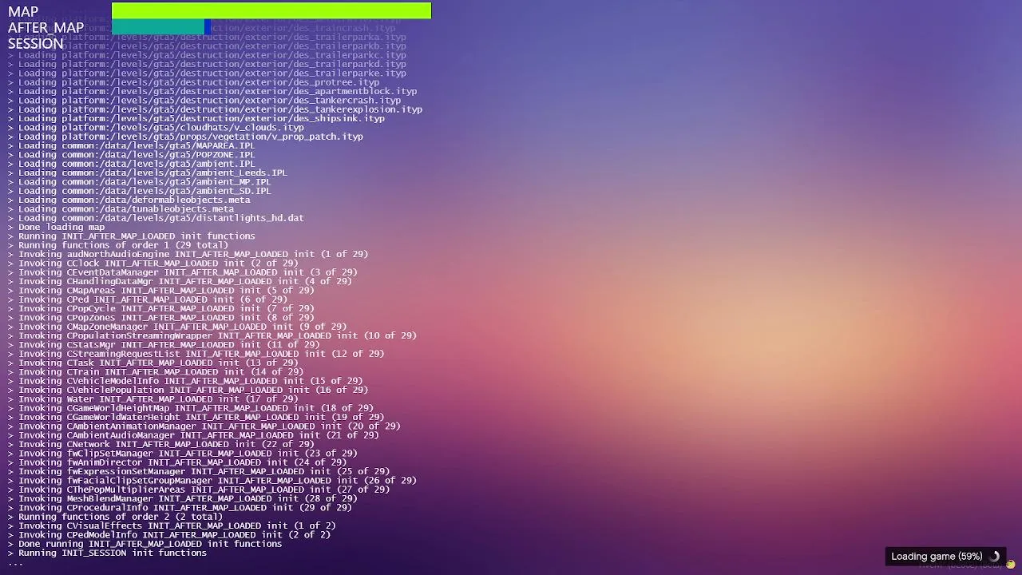Click the des_apartmentblock.ityp log line
Viewport: 1022px width, 575px height.
pyautogui.click(x=212, y=91)
